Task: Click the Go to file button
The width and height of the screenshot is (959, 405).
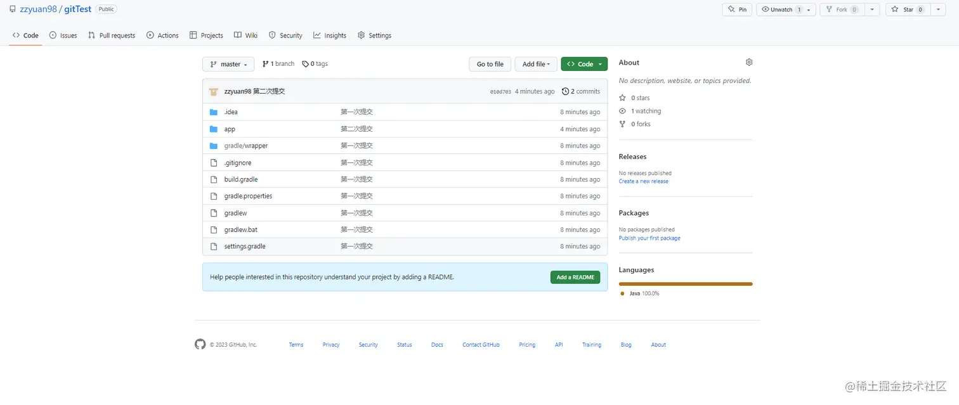Action: [x=490, y=64]
